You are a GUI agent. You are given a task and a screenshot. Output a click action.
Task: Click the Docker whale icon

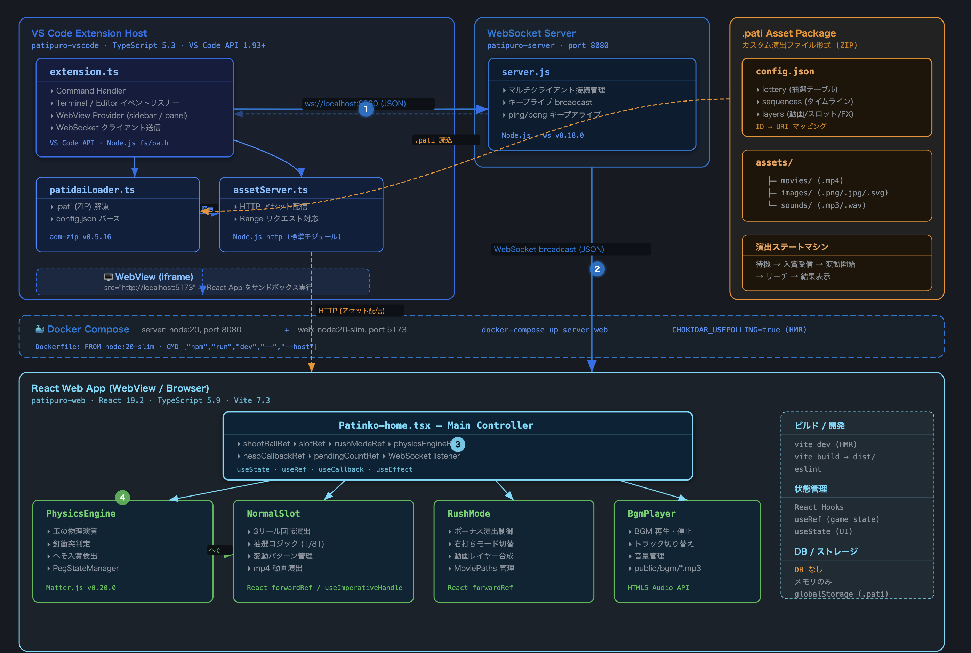pyautogui.click(x=40, y=329)
